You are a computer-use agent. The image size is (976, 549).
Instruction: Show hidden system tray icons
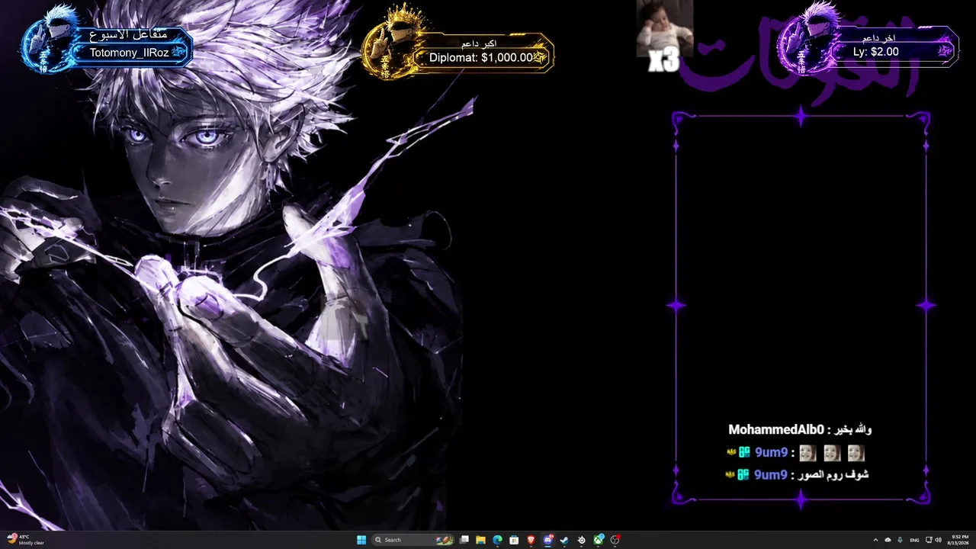(875, 540)
